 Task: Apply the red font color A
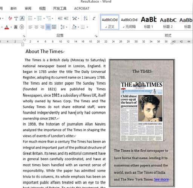[7, 27]
